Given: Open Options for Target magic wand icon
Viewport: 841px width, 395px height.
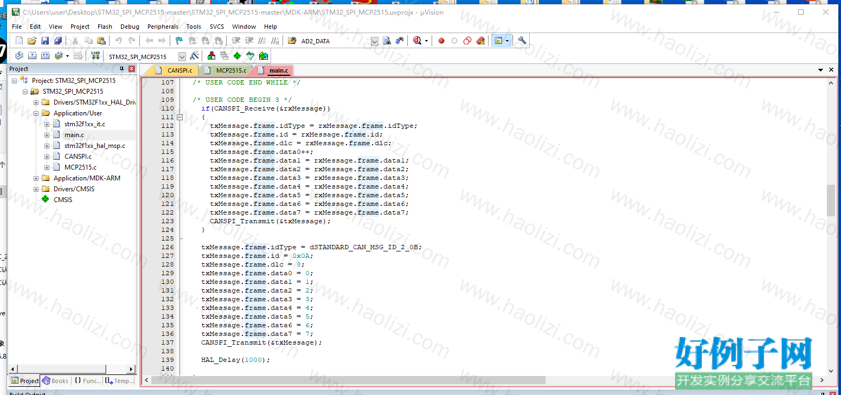Looking at the screenshot, I should click(194, 56).
